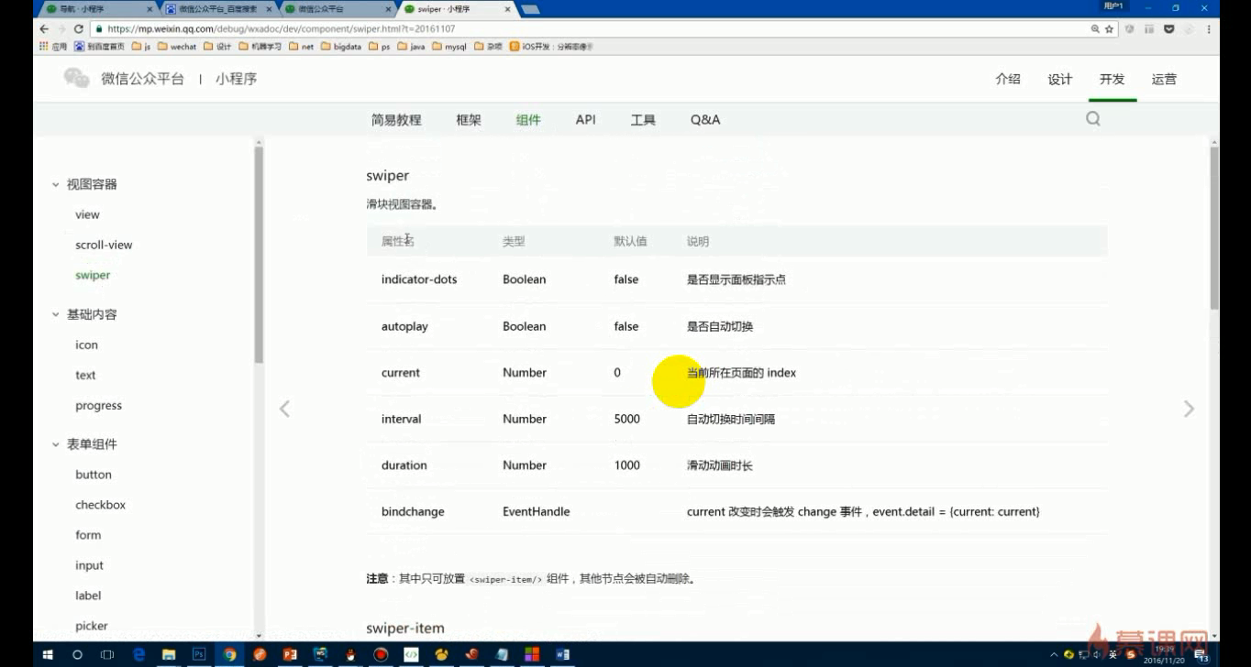Switch to the 微信公众平台_百度搜索 browser tab
The height and width of the screenshot is (667, 1251).
(x=218, y=8)
